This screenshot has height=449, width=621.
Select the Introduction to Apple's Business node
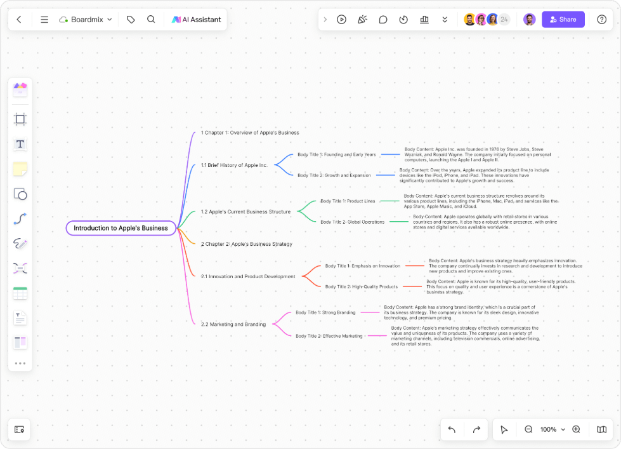[x=121, y=228]
